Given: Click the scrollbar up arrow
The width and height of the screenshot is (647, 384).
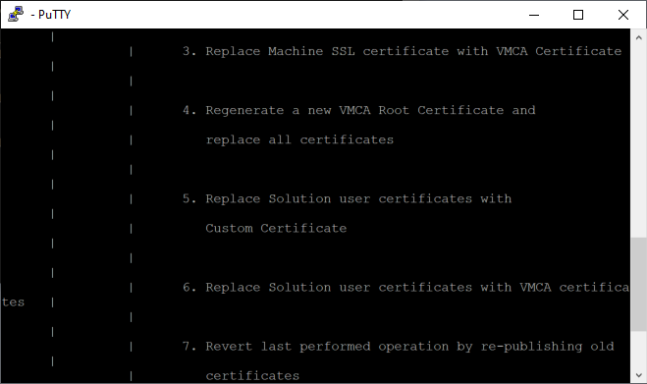Looking at the screenshot, I should coord(639,37).
